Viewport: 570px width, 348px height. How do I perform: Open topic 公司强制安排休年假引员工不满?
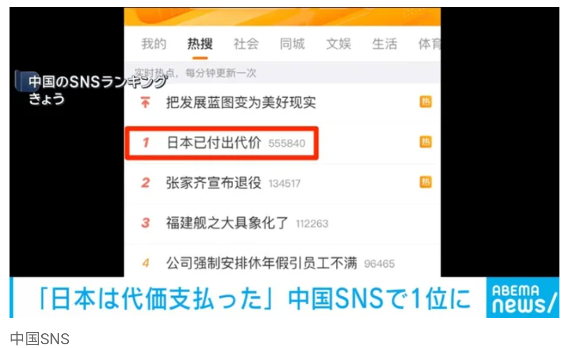pos(261,263)
